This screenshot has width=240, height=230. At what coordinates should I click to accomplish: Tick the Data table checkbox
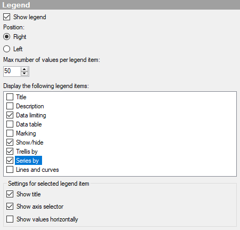[10, 124]
